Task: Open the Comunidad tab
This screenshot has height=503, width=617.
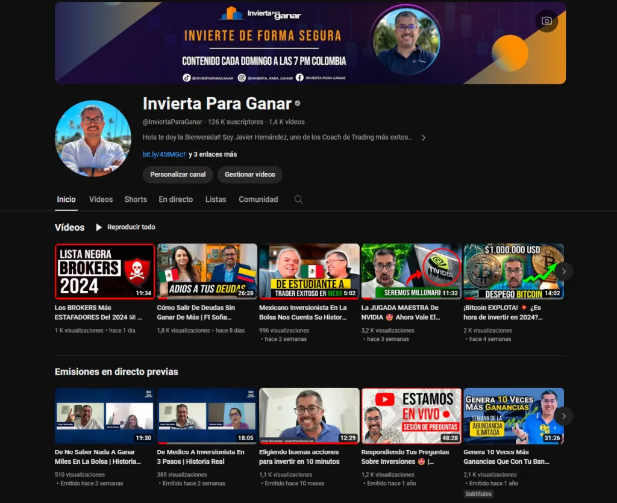Action: [x=258, y=199]
